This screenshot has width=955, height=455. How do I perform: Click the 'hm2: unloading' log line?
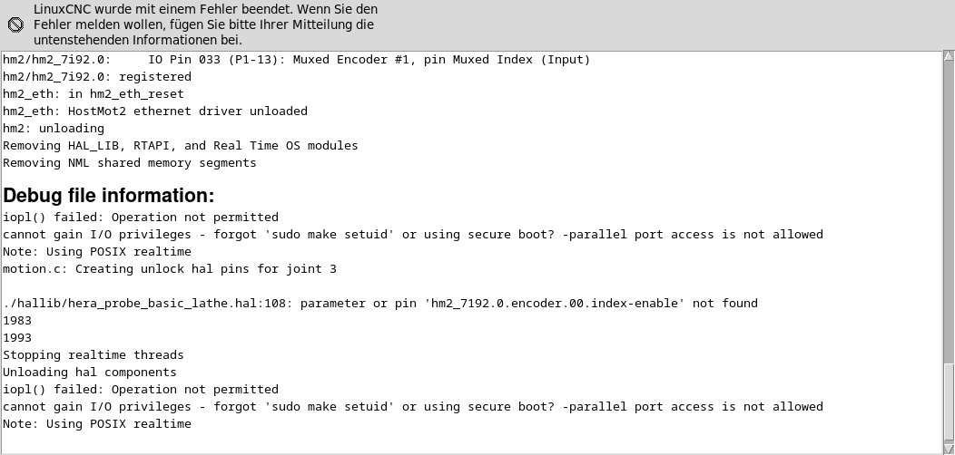click(54, 129)
